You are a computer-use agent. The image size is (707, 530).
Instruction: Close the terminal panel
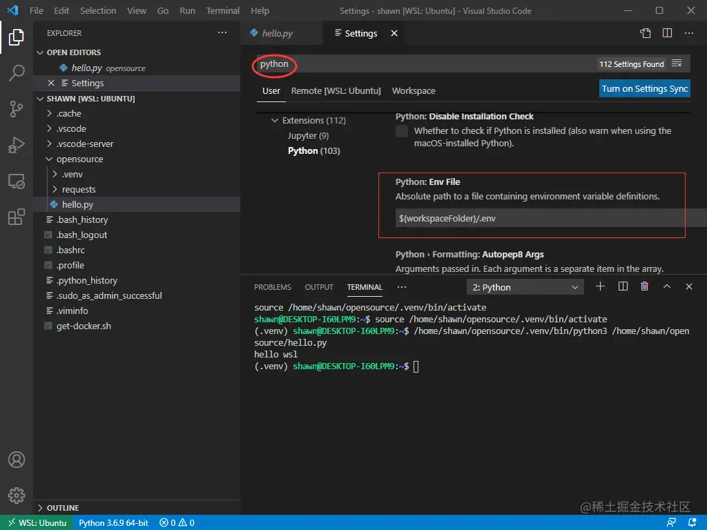click(x=689, y=286)
